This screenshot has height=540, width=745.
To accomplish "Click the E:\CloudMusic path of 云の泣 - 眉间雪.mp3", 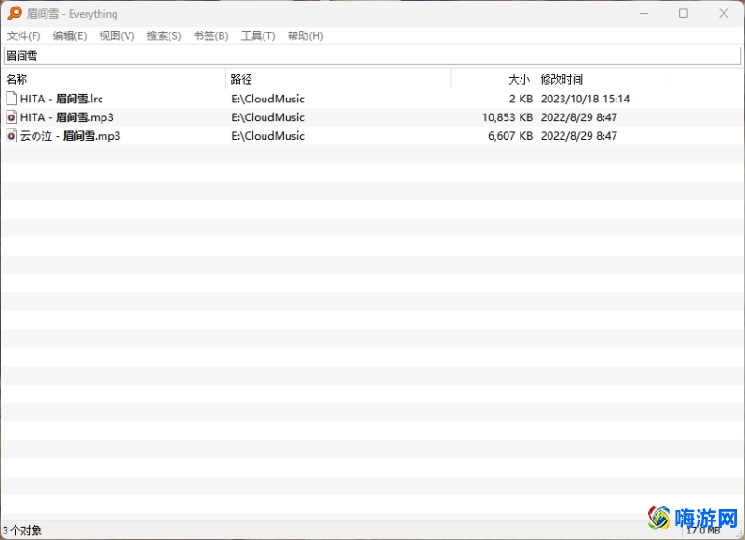I will tap(267, 136).
